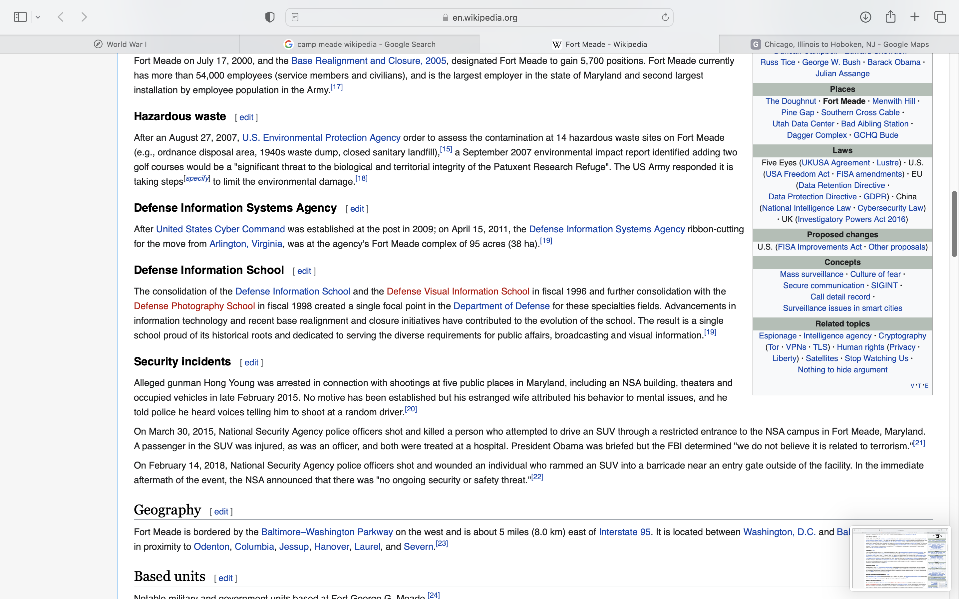Go back to the previous page
Viewport: 959px width, 599px height.
(x=61, y=17)
